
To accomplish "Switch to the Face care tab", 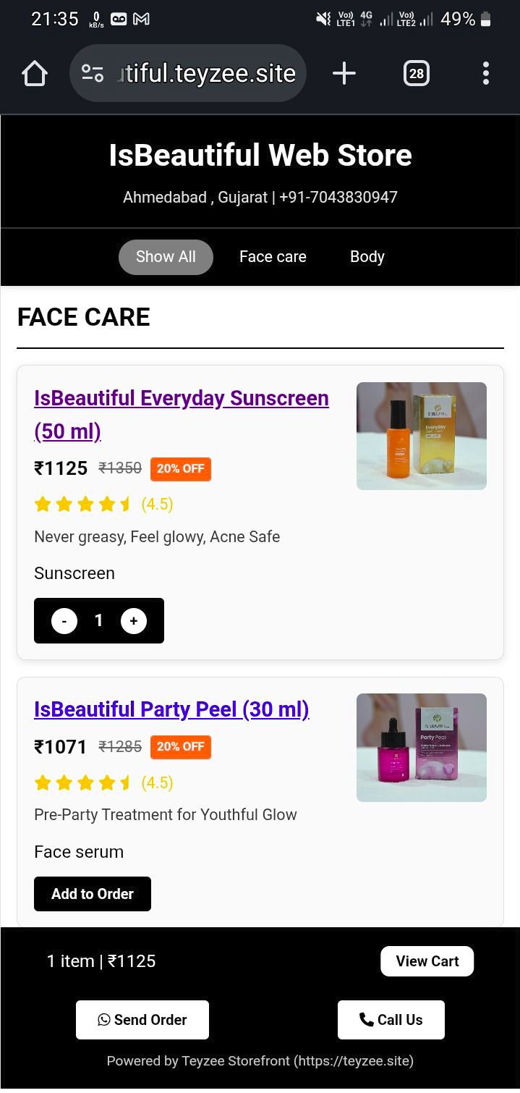I will pyautogui.click(x=273, y=257).
